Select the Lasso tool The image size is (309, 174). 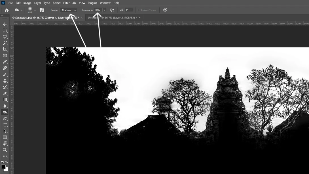point(5,37)
